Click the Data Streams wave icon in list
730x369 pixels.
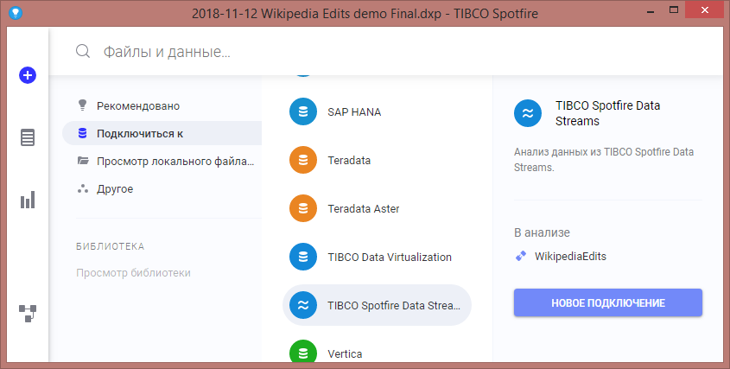click(303, 305)
